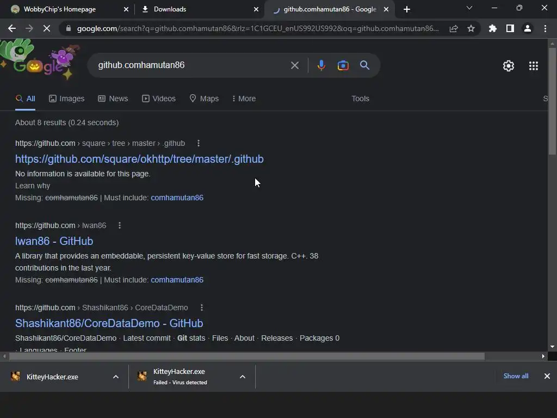Open the site security lock info
This screenshot has width=557, height=418.
pyautogui.click(x=69, y=28)
